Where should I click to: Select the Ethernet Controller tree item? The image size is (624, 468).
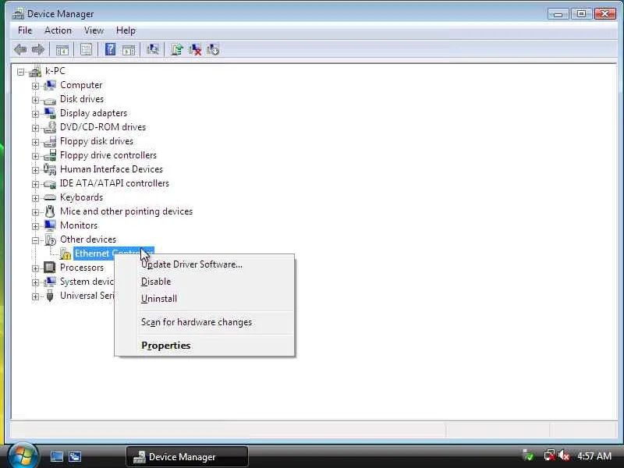pyautogui.click(x=114, y=253)
